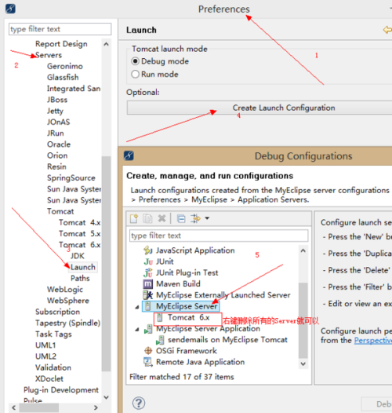Click the Delete launch configuration icon
This screenshot has width=392, height=413.
(162, 218)
